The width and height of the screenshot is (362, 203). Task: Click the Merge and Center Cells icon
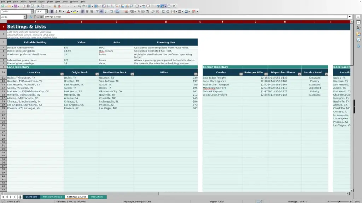click(117, 12)
